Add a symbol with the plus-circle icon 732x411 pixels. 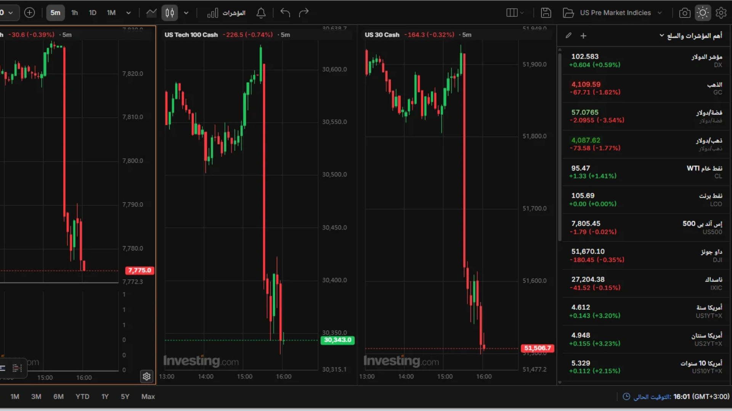[x=29, y=13]
